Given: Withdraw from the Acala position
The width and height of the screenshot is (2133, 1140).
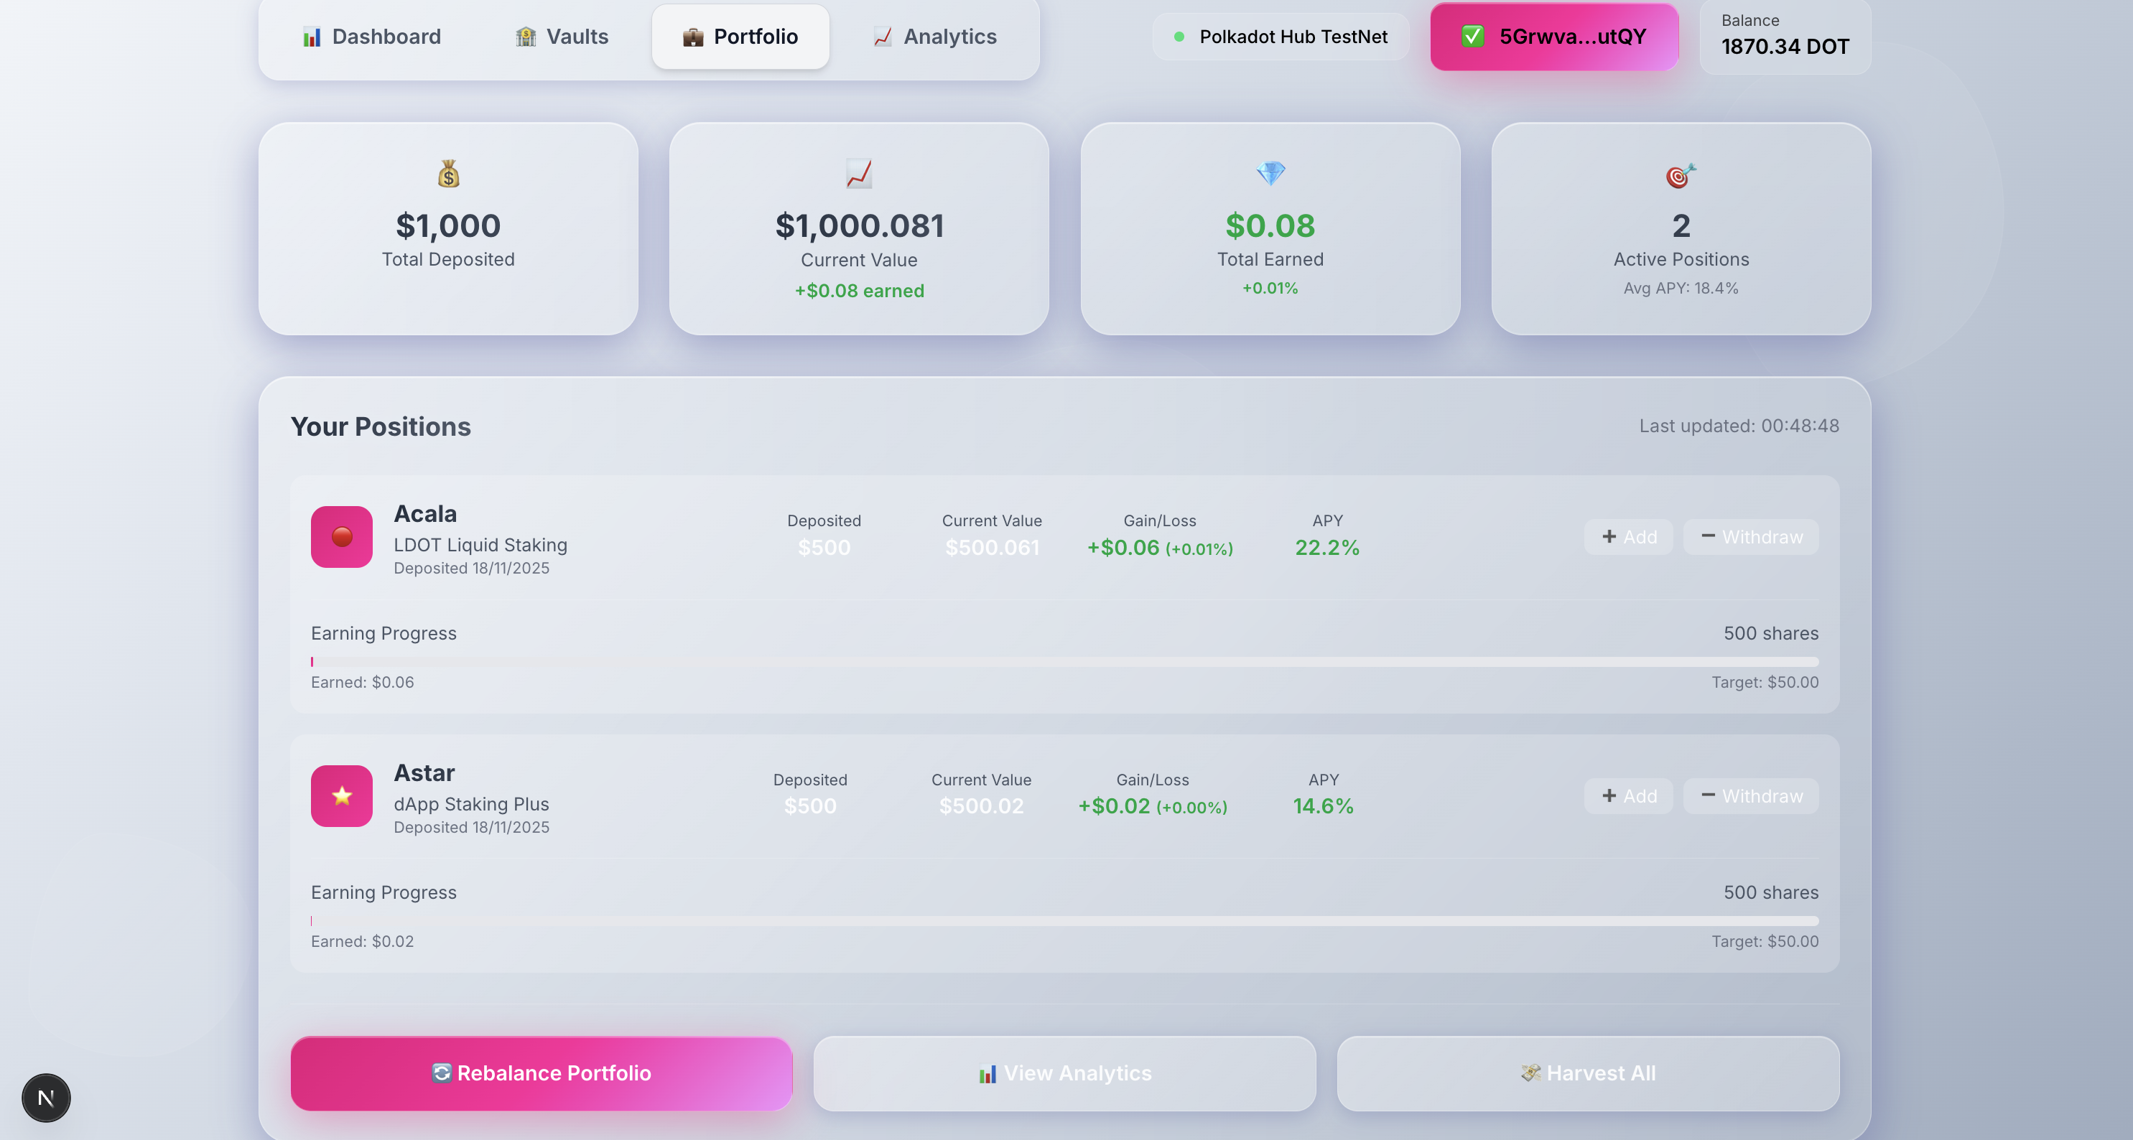Looking at the screenshot, I should coord(1750,536).
